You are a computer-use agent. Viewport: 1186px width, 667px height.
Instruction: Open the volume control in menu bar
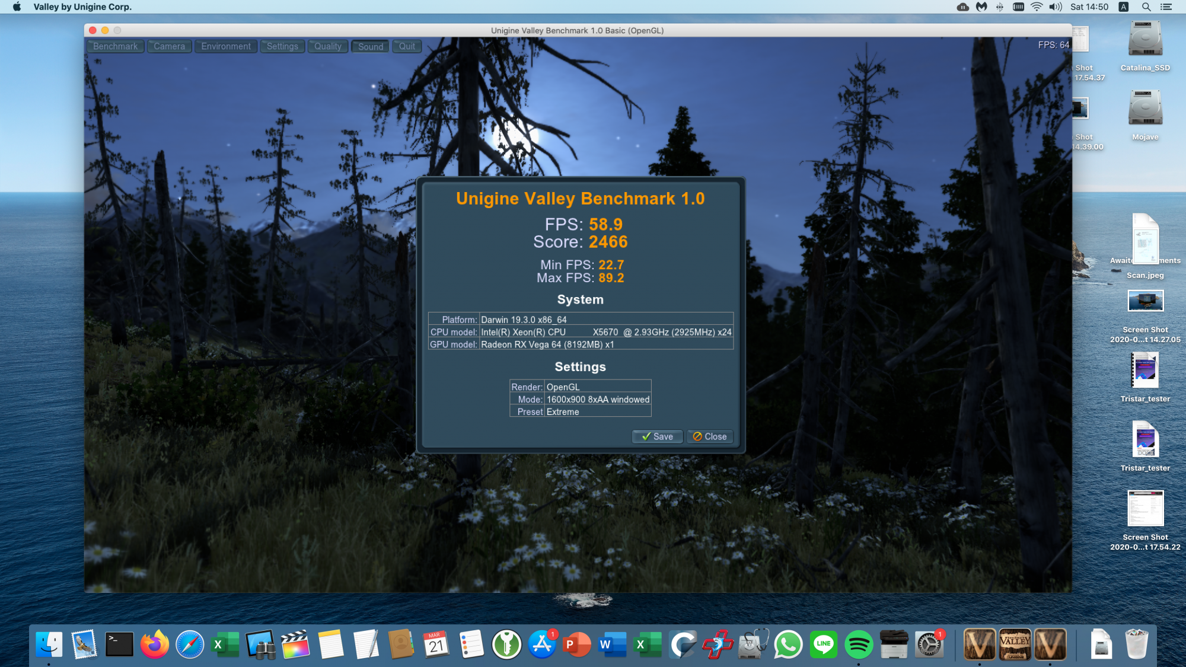(x=1055, y=7)
